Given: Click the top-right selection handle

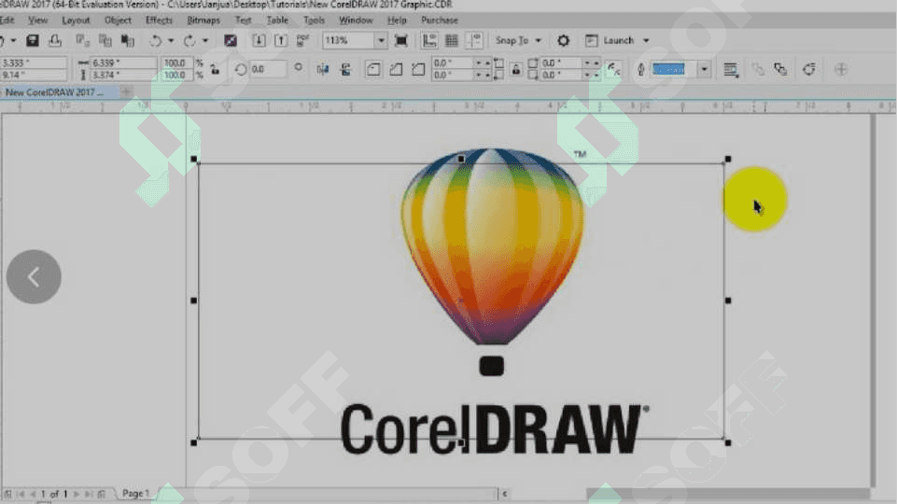Looking at the screenshot, I should point(728,159).
